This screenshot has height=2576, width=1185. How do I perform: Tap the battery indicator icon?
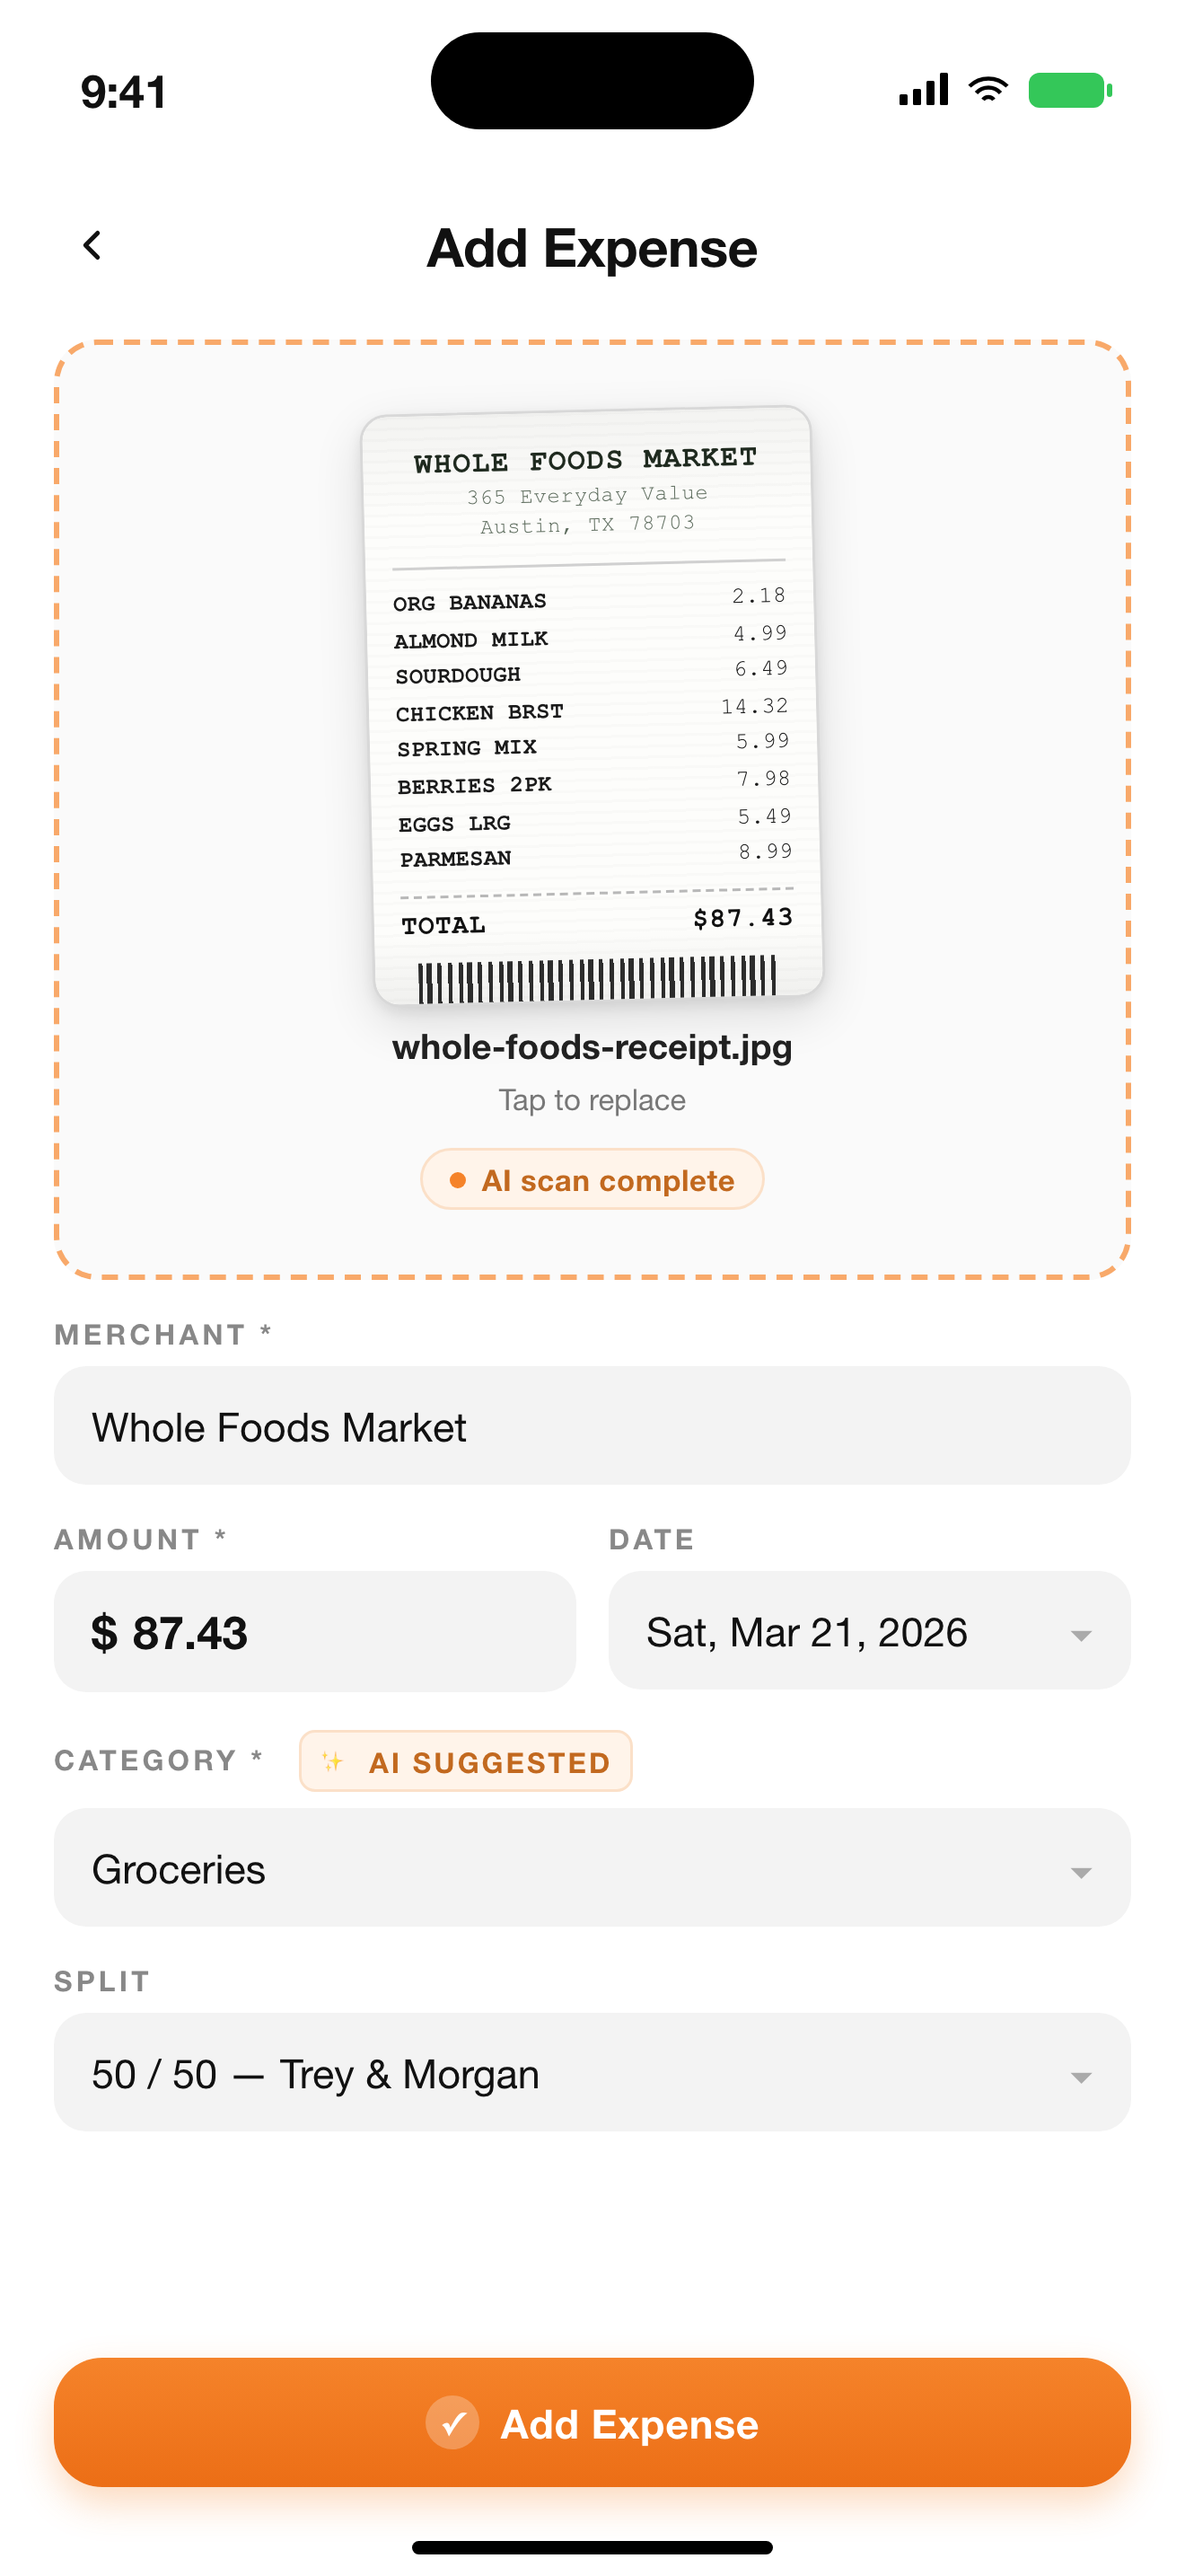(1069, 90)
